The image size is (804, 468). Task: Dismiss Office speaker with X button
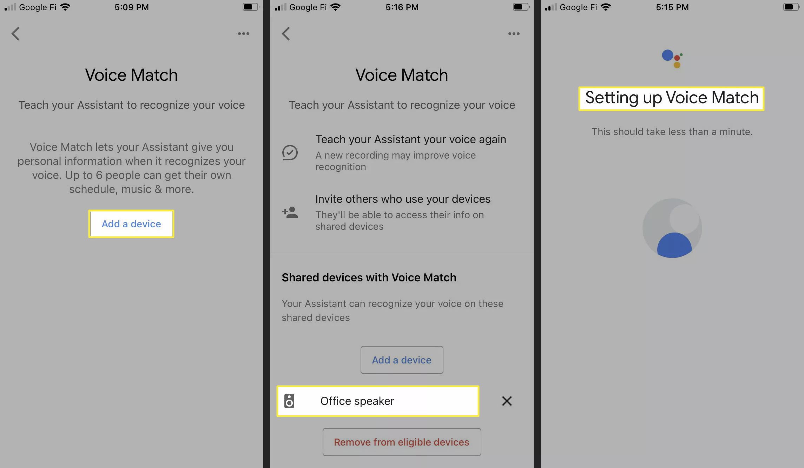coord(506,401)
